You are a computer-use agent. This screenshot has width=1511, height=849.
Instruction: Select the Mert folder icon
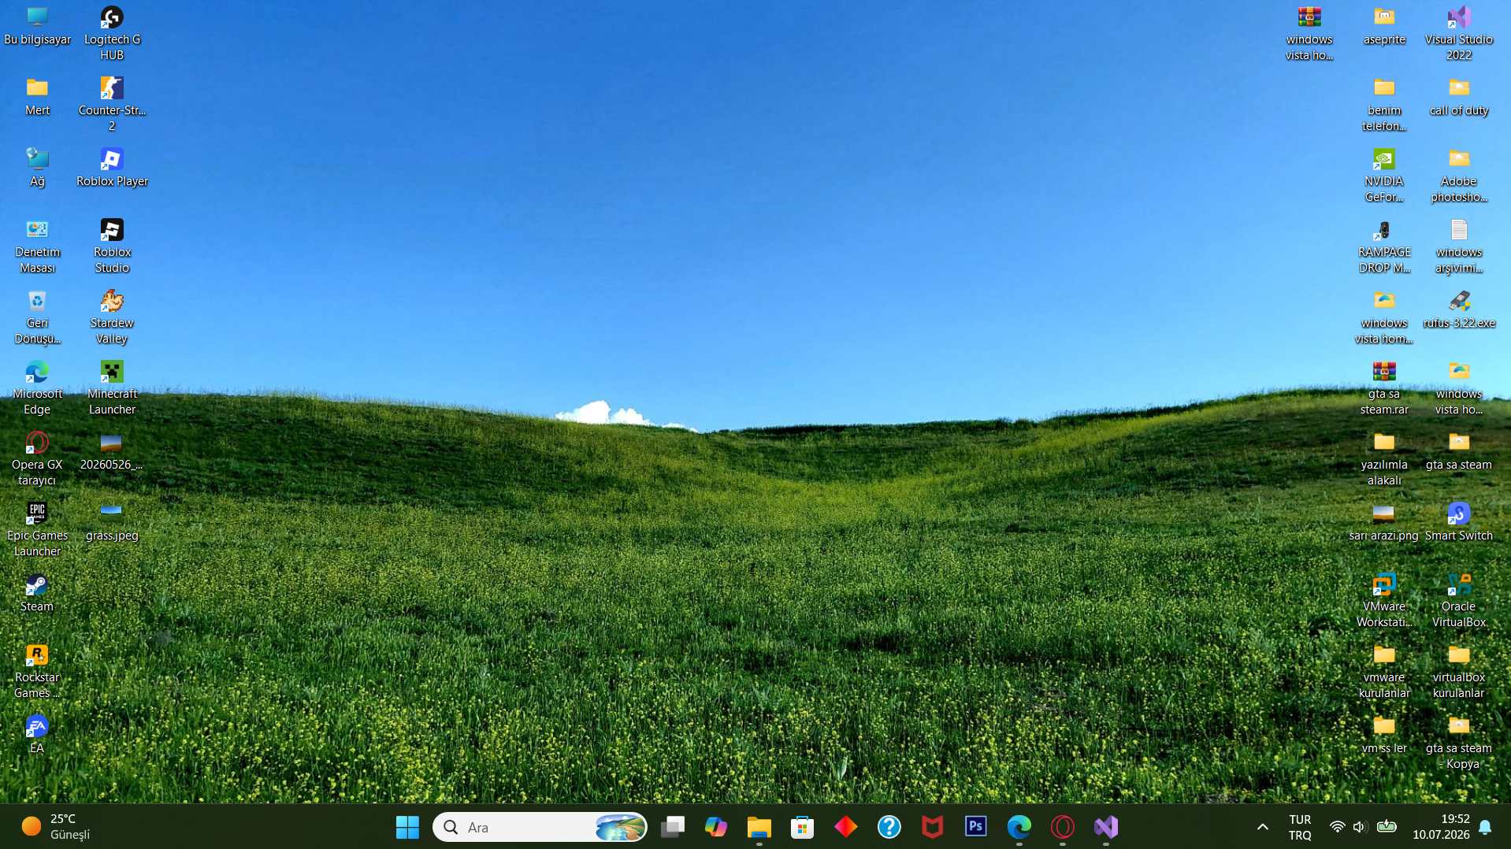point(37,98)
